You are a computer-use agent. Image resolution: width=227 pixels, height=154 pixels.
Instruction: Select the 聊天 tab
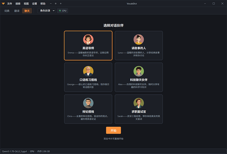click(x=27, y=11)
